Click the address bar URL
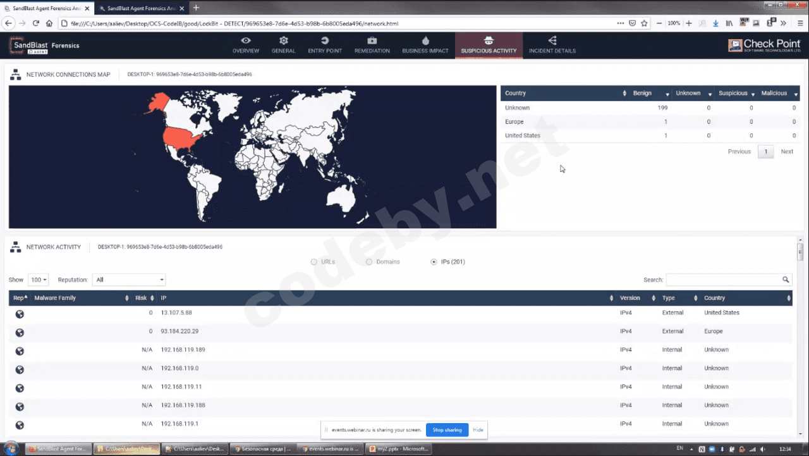 234,23
